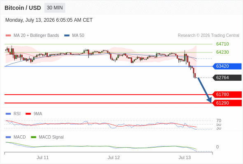
Task: Click the Jul 11 date axis label
Action: (x=42, y=157)
